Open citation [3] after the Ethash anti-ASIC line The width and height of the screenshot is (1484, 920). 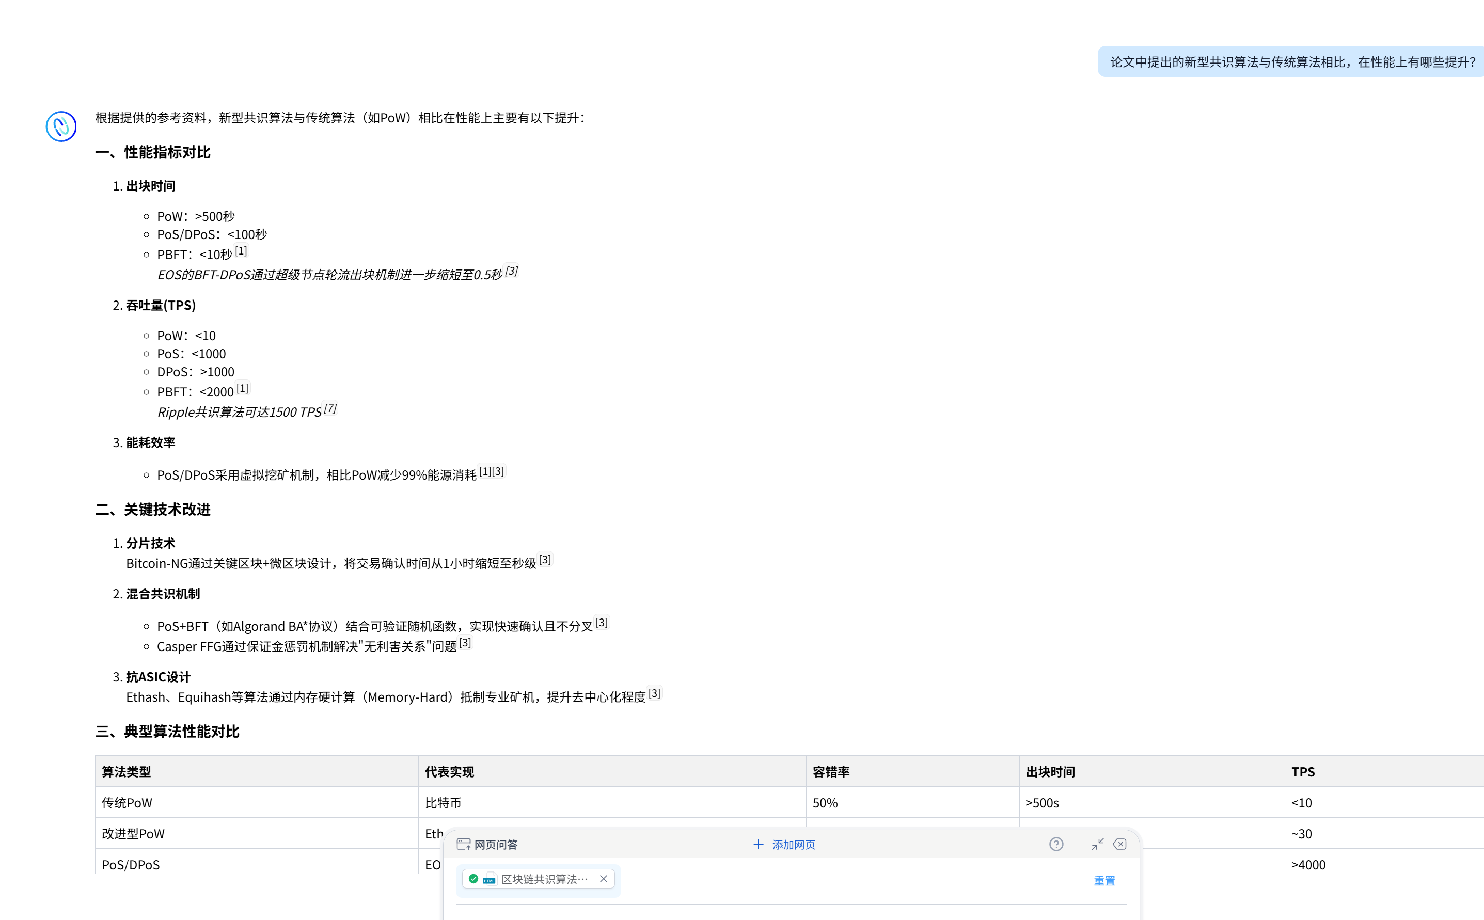(655, 692)
